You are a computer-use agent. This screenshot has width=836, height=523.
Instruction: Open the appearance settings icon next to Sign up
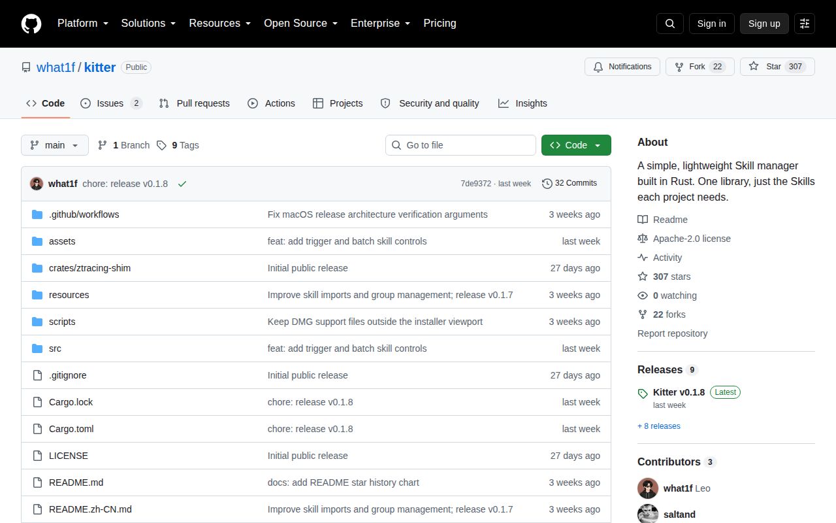pyautogui.click(x=805, y=24)
